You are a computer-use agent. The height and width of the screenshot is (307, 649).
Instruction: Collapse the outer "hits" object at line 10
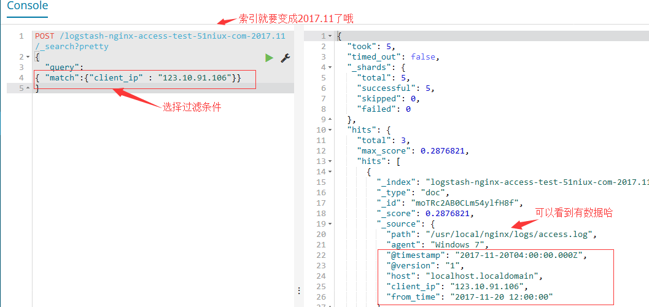[330, 130]
